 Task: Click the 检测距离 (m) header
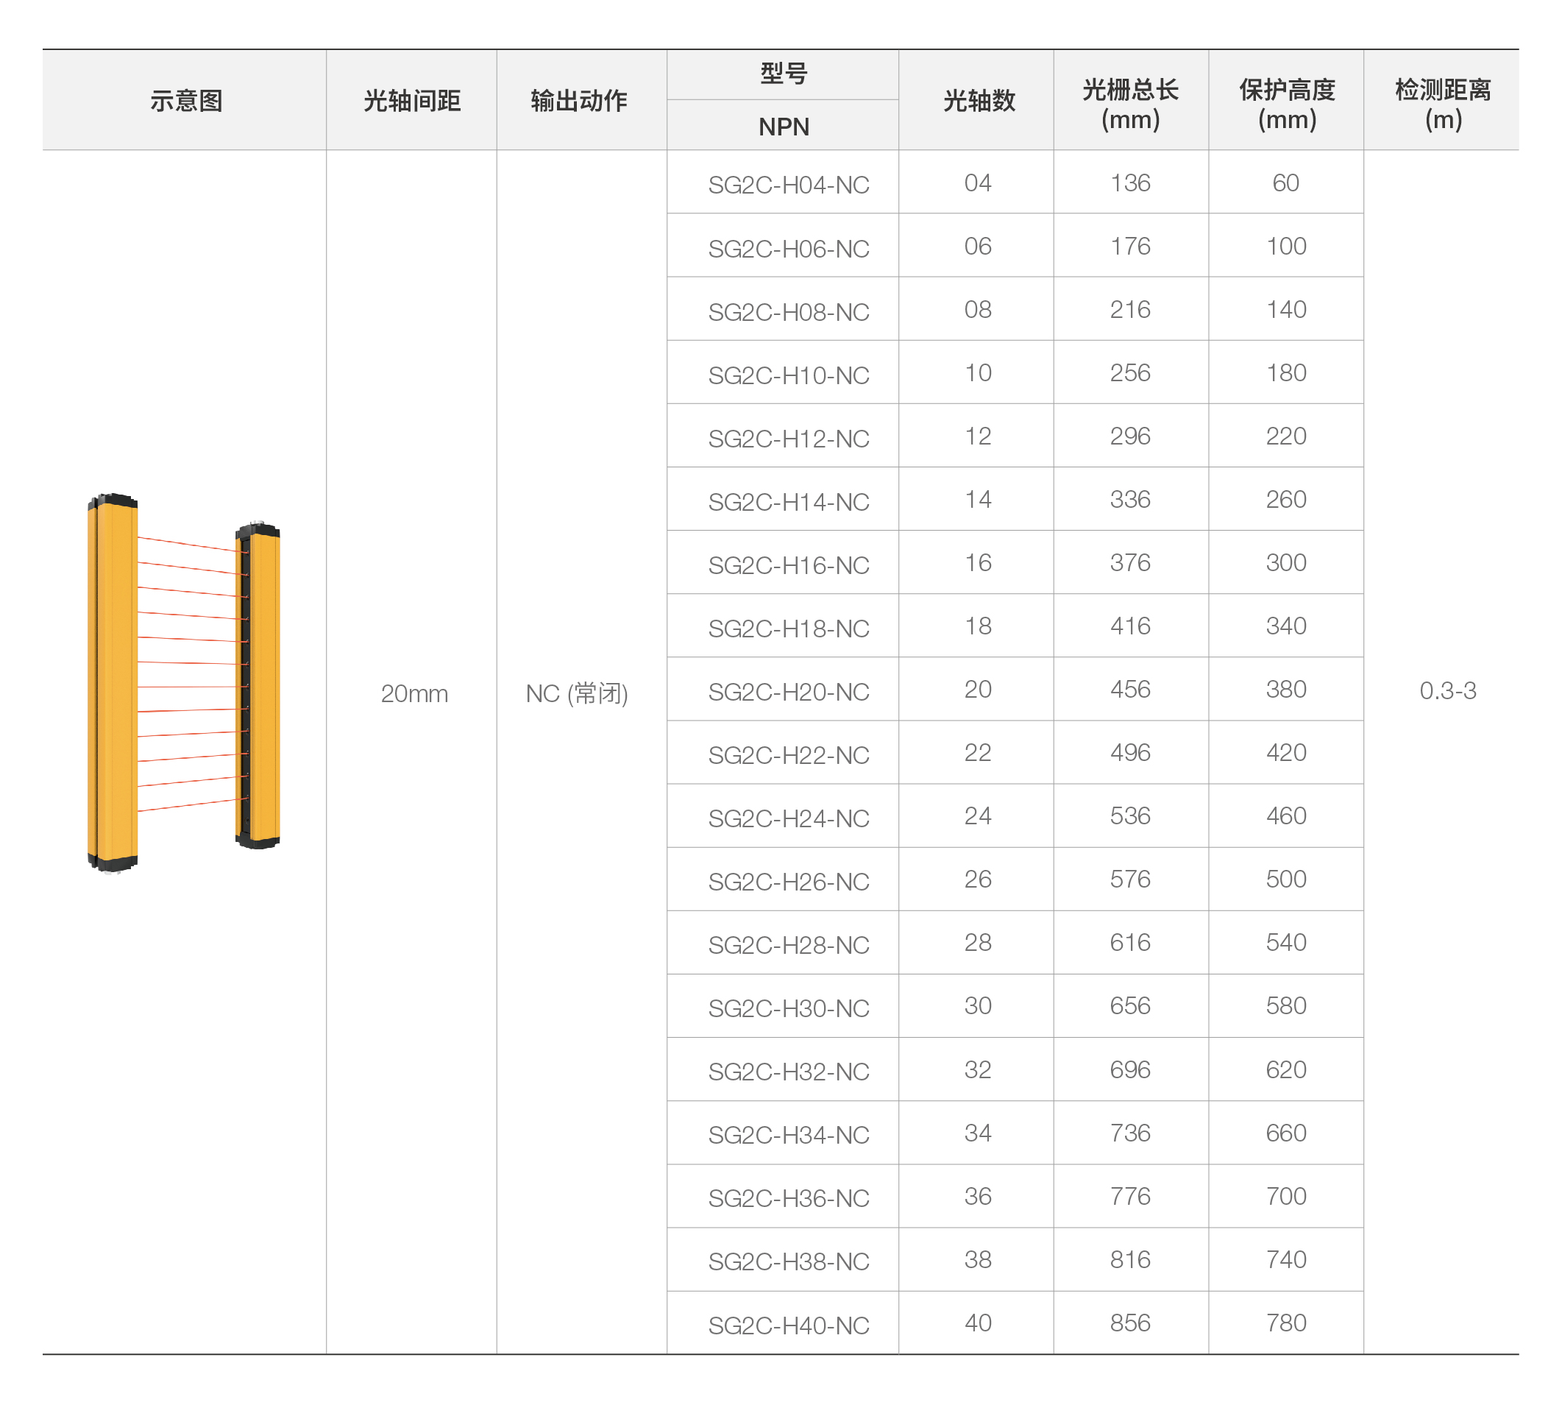(1442, 104)
